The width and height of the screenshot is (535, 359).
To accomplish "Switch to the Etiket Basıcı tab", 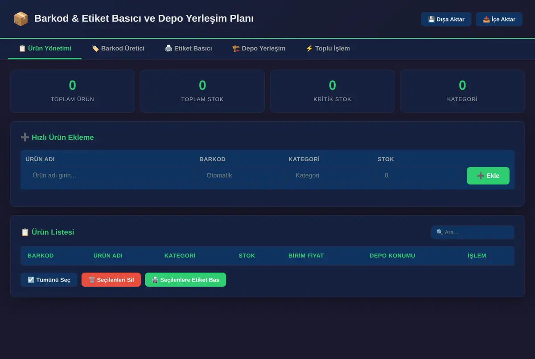I will 188,49.
